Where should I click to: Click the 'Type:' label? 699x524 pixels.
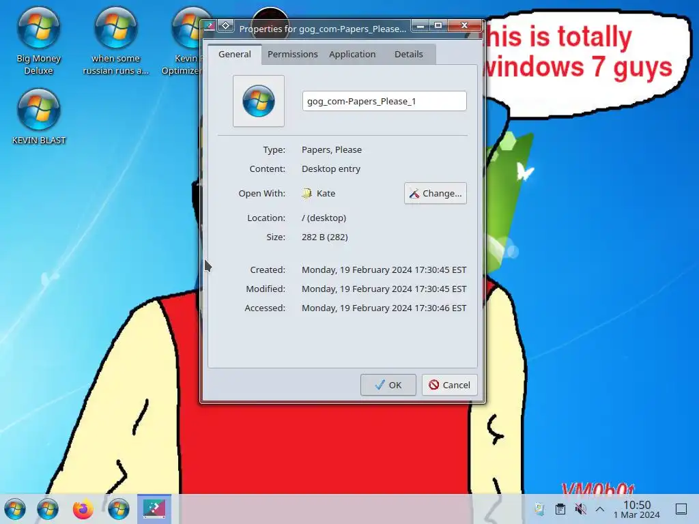click(x=274, y=149)
